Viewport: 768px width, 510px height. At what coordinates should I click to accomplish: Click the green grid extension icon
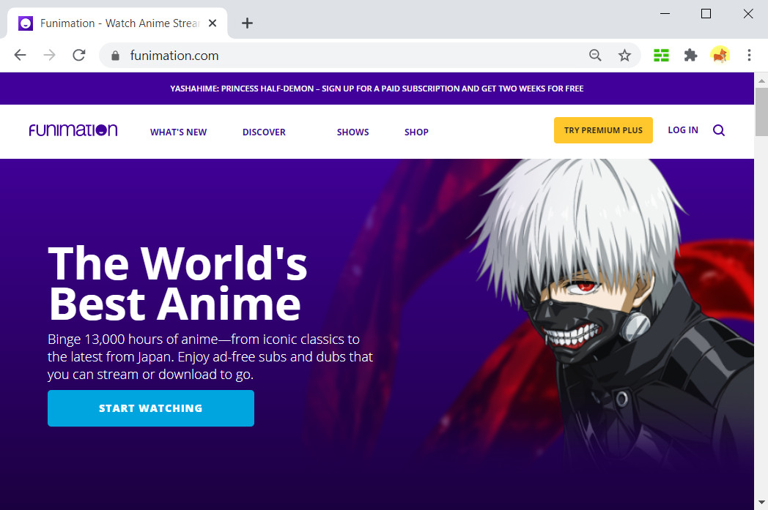(661, 56)
